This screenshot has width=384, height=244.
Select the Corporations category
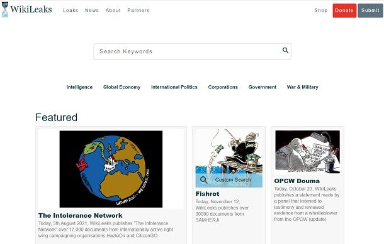point(223,87)
